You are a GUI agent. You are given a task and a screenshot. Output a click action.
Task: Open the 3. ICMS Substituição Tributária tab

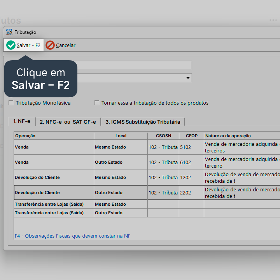tap(143, 122)
